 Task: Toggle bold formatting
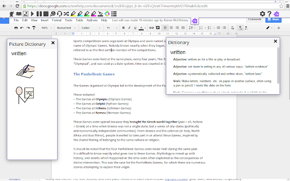point(123,28)
